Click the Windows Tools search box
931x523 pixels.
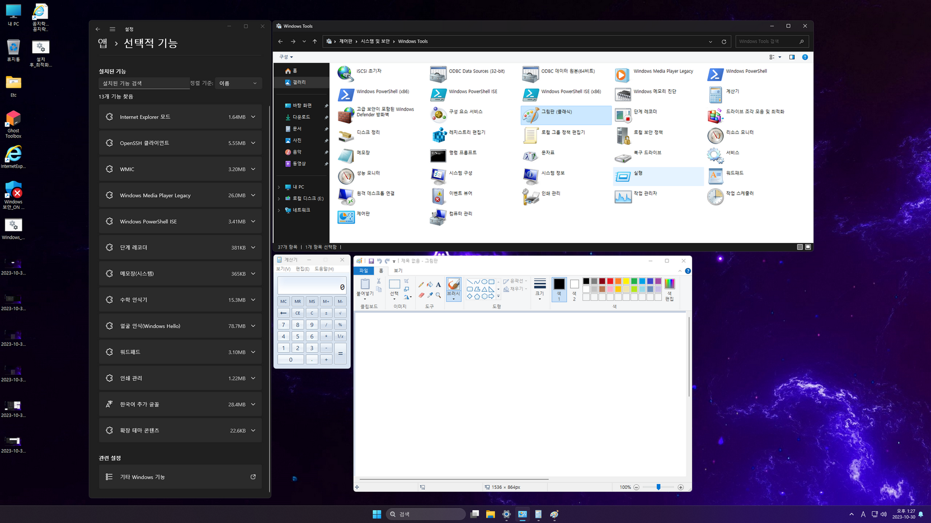tap(772, 41)
